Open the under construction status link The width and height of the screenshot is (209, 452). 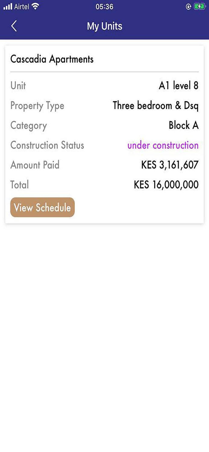[x=163, y=145]
